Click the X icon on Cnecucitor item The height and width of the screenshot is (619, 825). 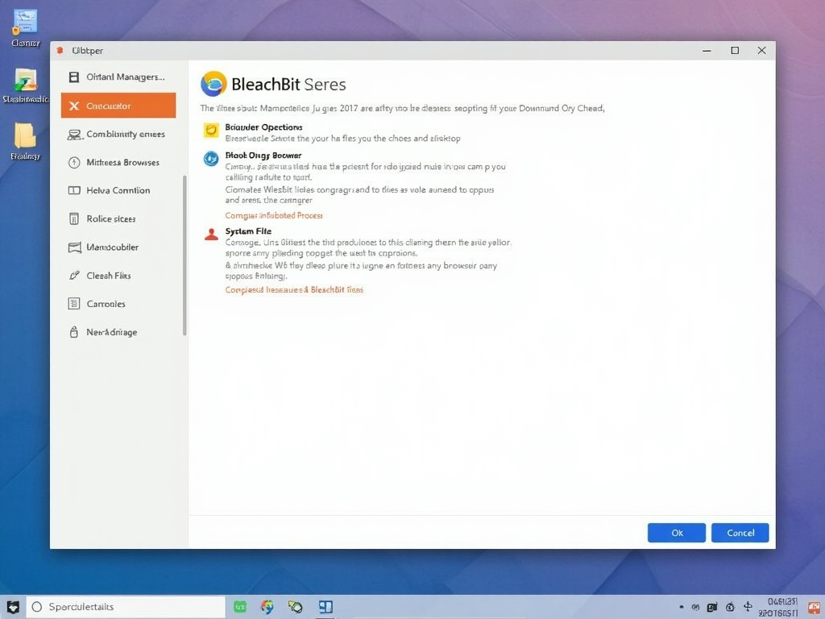(74, 106)
